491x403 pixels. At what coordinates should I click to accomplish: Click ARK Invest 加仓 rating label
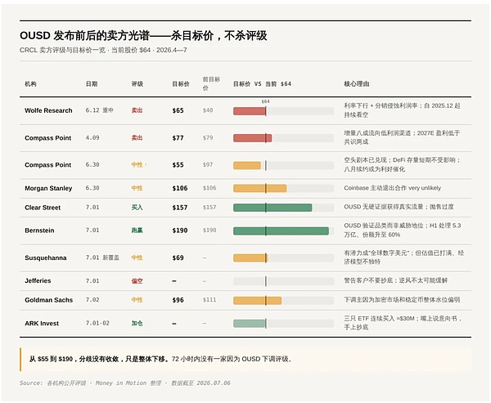[137, 323]
